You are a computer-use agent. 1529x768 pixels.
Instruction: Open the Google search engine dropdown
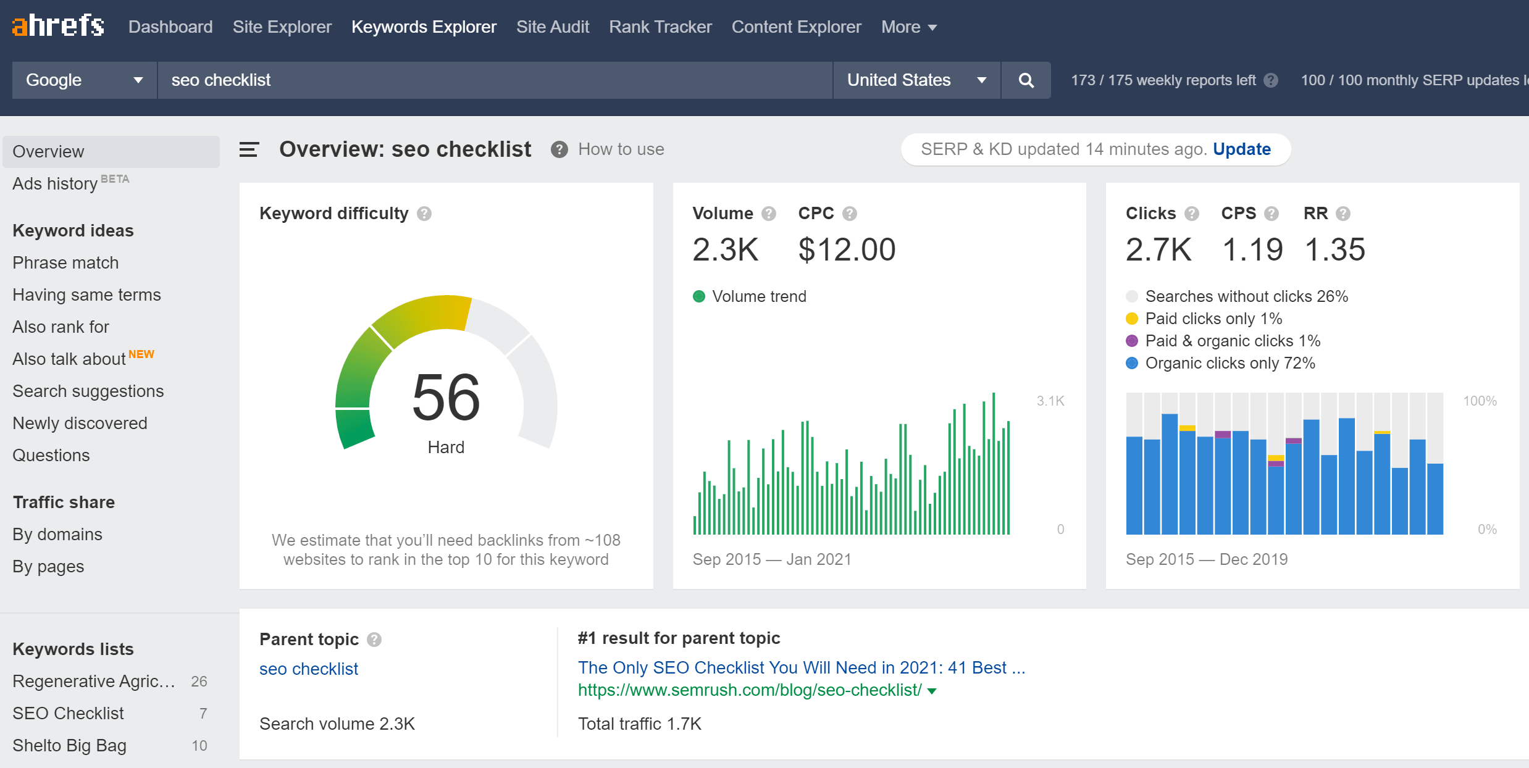tap(85, 80)
